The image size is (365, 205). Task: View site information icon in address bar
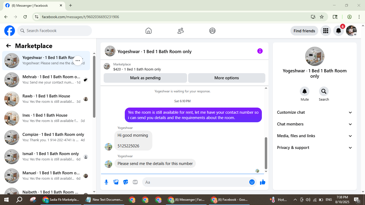[x=37, y=17]
